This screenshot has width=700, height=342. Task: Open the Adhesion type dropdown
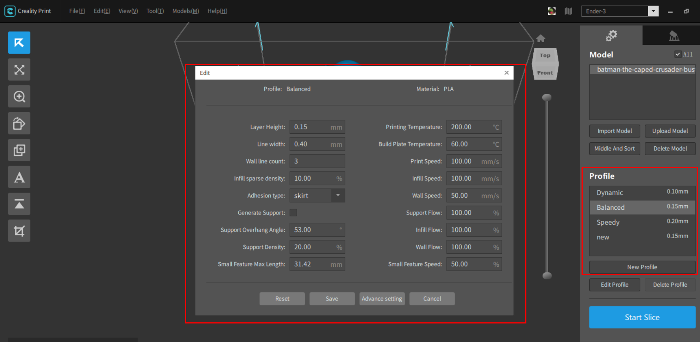pyautogui.click(x=338, y=195)
